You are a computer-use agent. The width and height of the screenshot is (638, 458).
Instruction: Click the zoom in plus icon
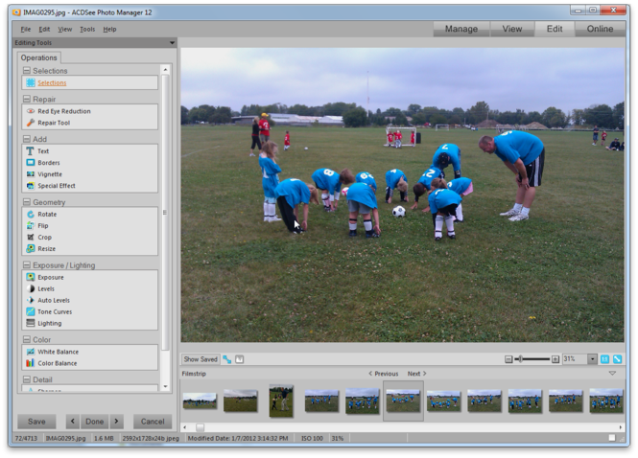[x=555, y=359]
